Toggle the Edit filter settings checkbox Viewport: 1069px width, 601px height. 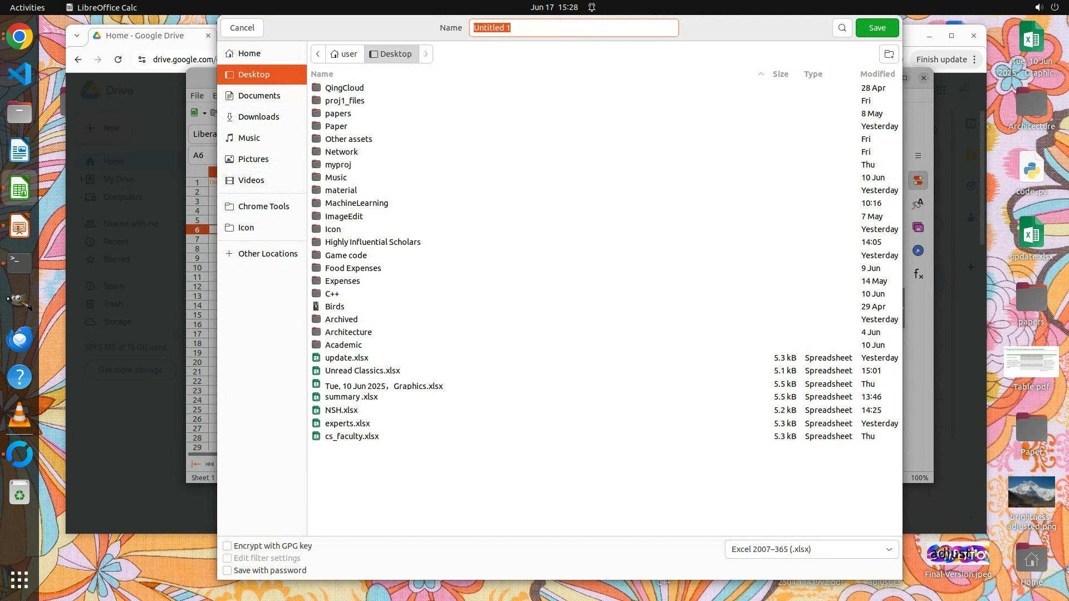[x=227, y=558]
